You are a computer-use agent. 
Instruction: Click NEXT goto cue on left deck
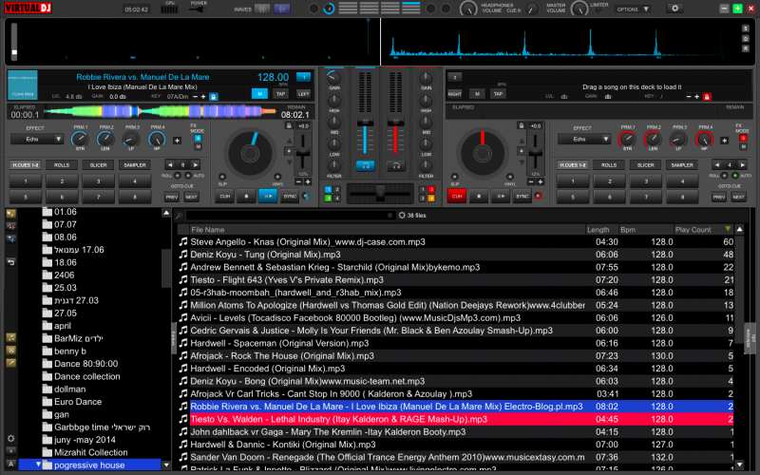[x=191, y=198]
